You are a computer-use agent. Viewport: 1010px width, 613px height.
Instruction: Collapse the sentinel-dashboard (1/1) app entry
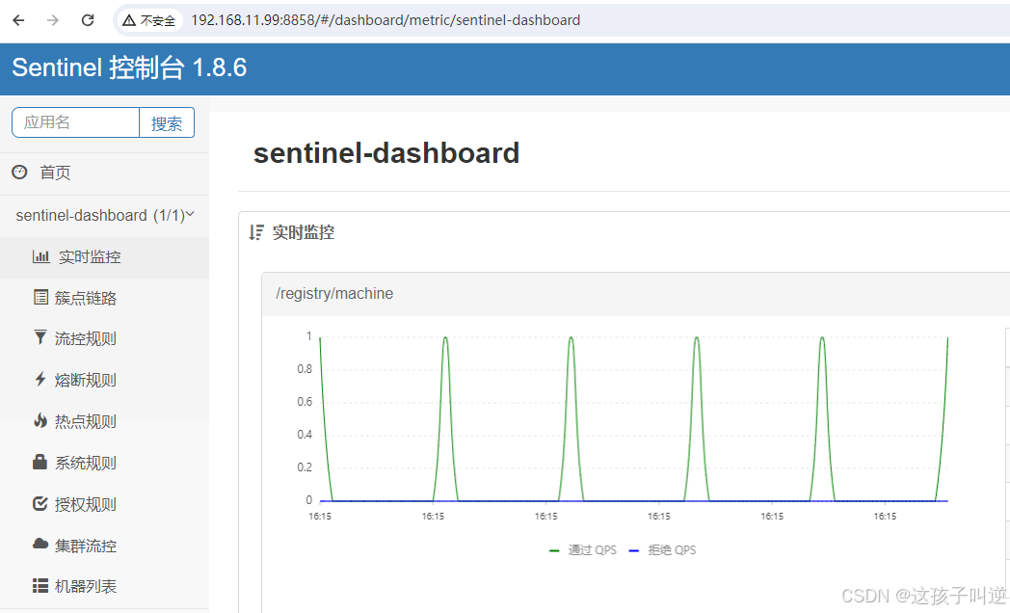click(x=104, y=215)
